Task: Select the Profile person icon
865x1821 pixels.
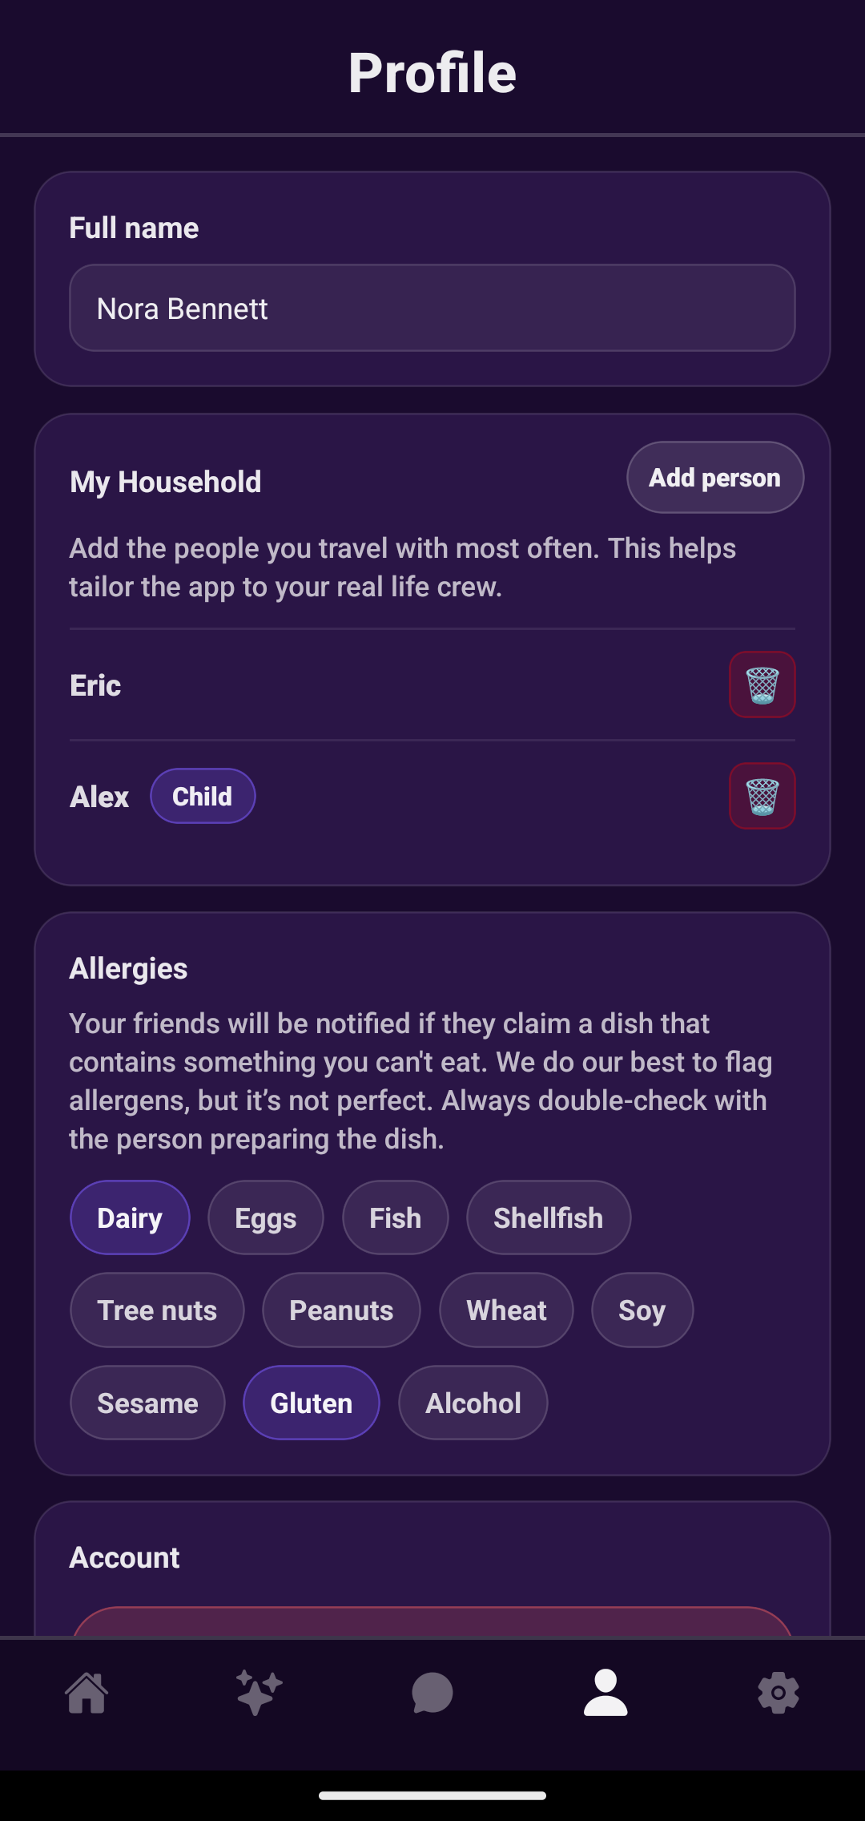Action: tap(605, 1693)
